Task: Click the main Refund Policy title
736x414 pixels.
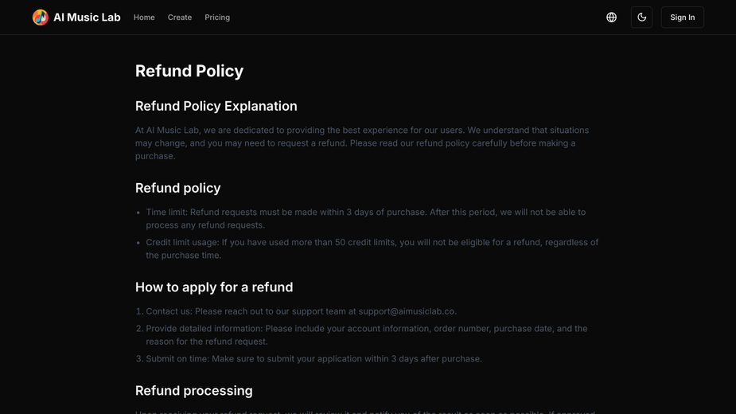Action: pyautogui.click(x=189, y=71)
